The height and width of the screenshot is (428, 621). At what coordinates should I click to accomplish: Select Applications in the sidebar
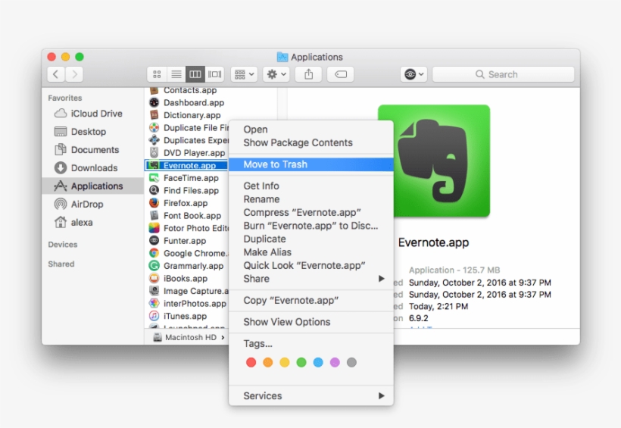click(x=92, y=186)
